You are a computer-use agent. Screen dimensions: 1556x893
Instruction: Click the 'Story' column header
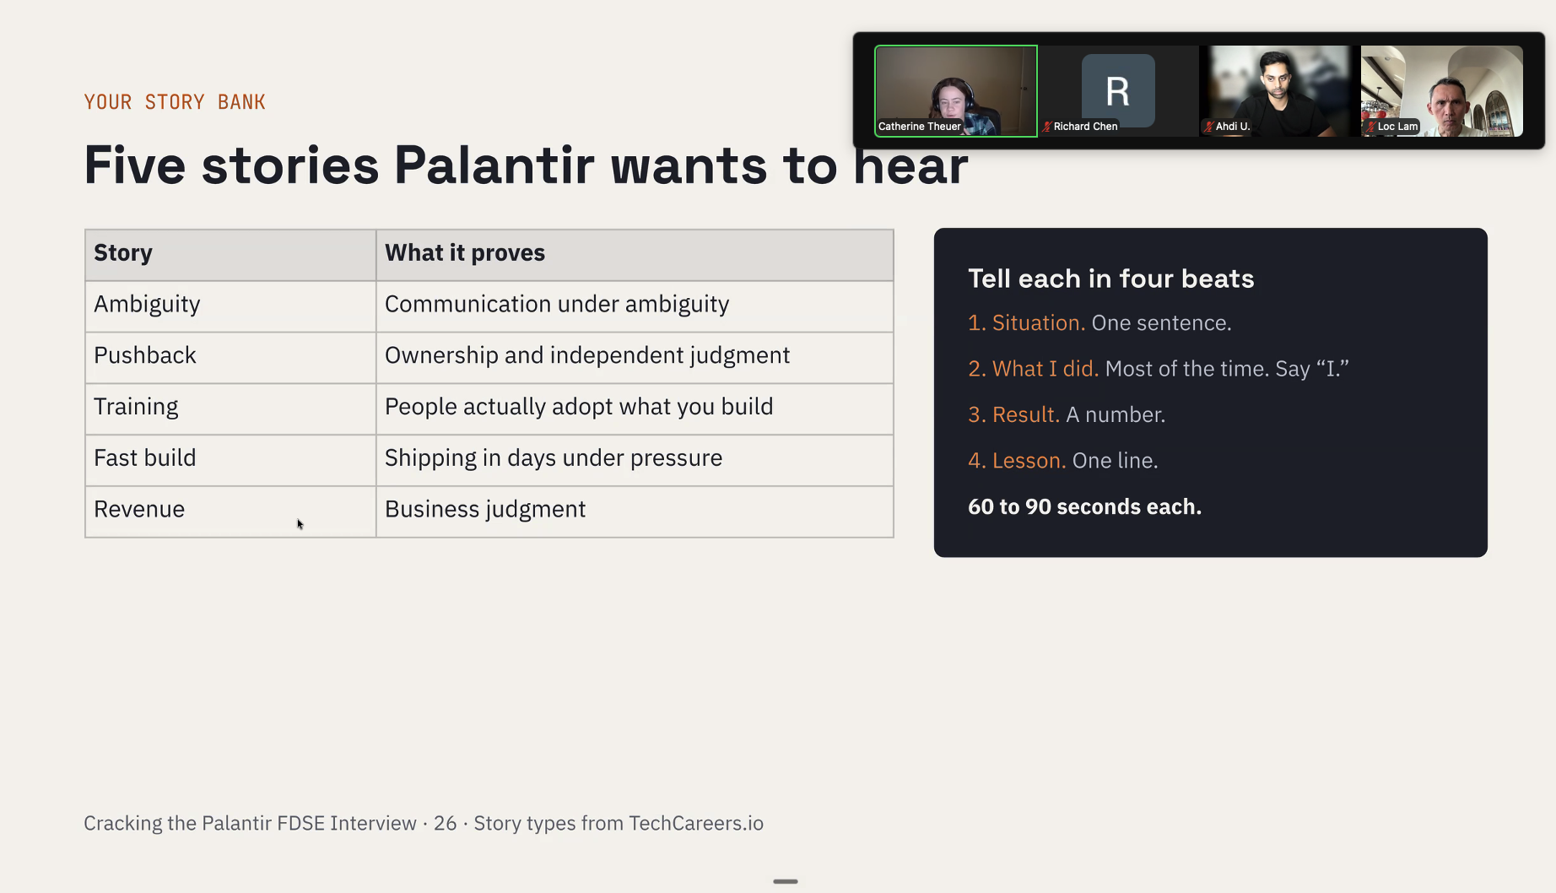230,254
